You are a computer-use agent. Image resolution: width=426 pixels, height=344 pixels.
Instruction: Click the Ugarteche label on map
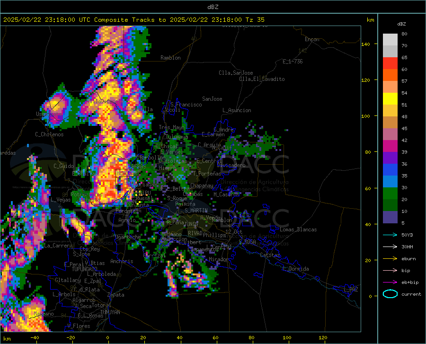(128, 237)
